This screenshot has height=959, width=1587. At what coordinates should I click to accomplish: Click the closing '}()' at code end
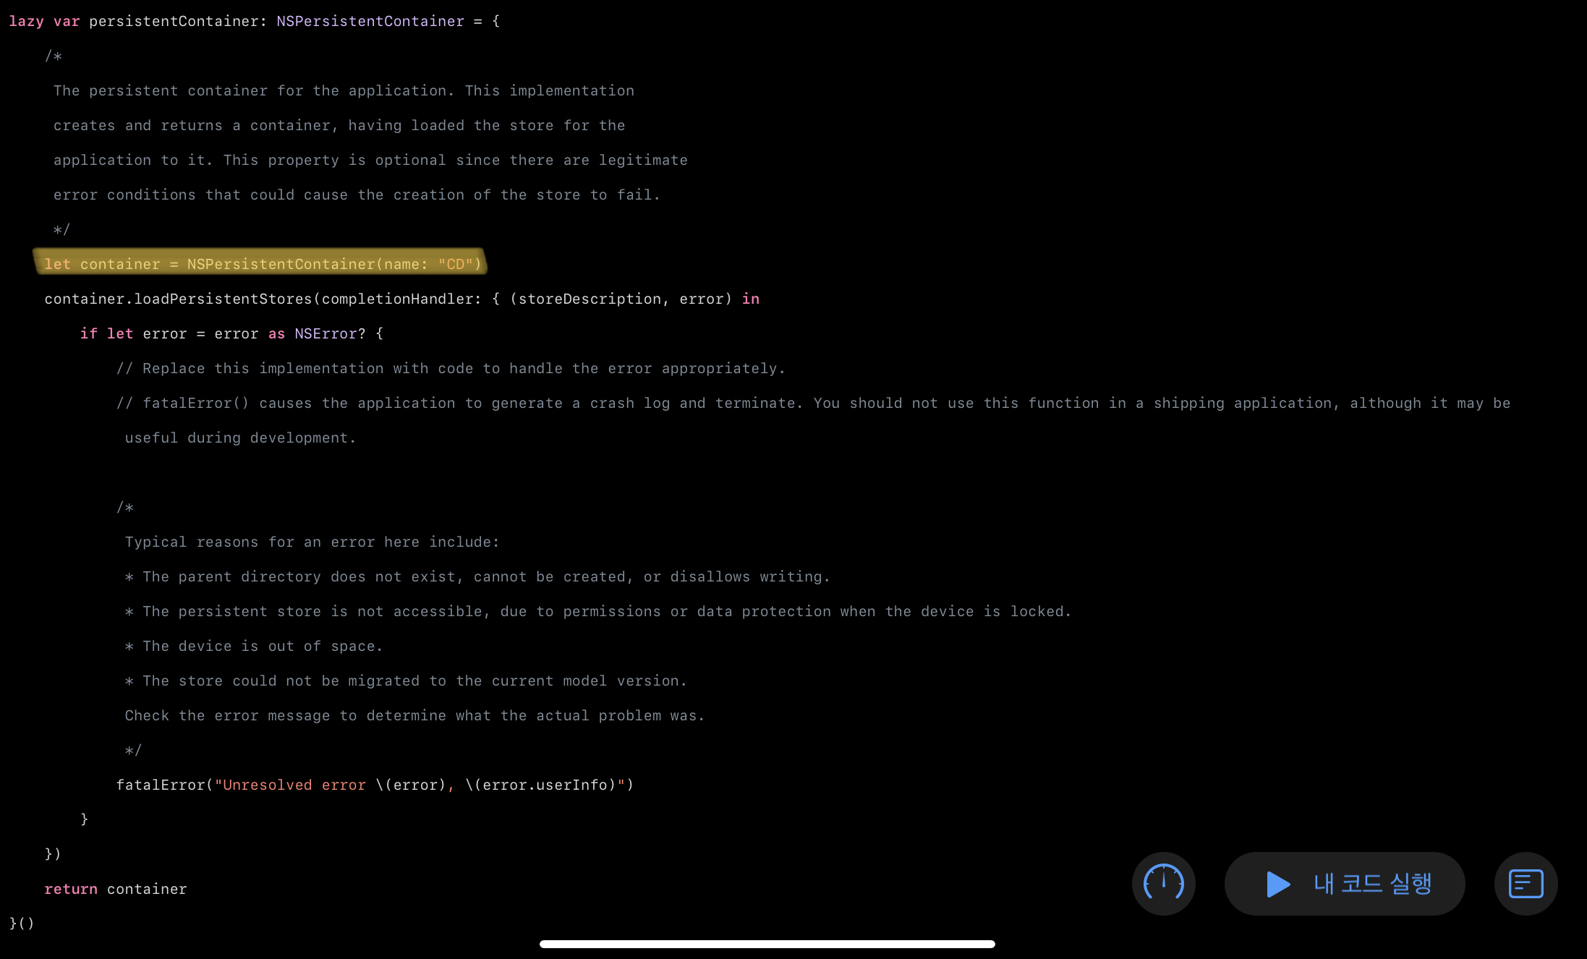click(x=22, y=924)
